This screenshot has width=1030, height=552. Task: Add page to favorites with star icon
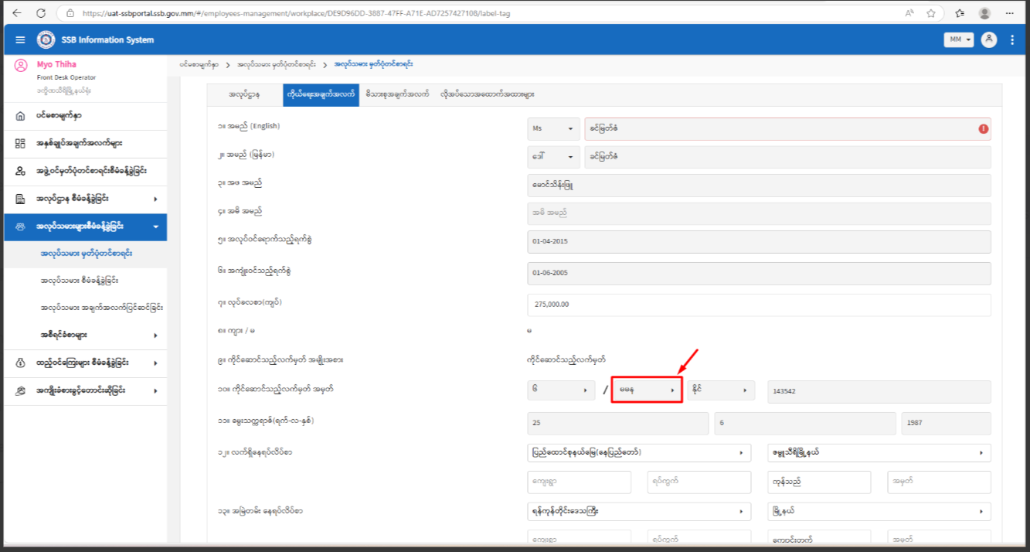pyautogui.click(x=931, y=13)
